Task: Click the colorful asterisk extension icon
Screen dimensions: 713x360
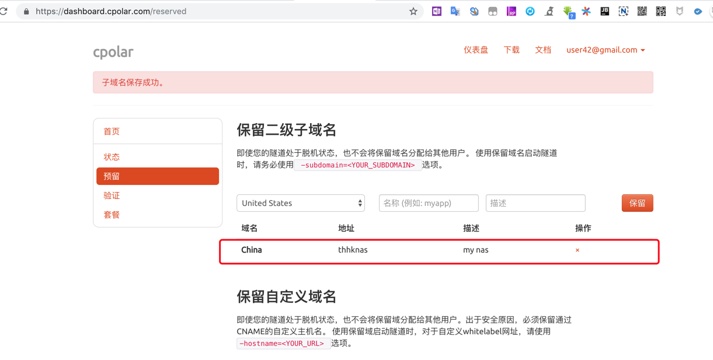Action: pyautogui.click(x=586, y=11)
